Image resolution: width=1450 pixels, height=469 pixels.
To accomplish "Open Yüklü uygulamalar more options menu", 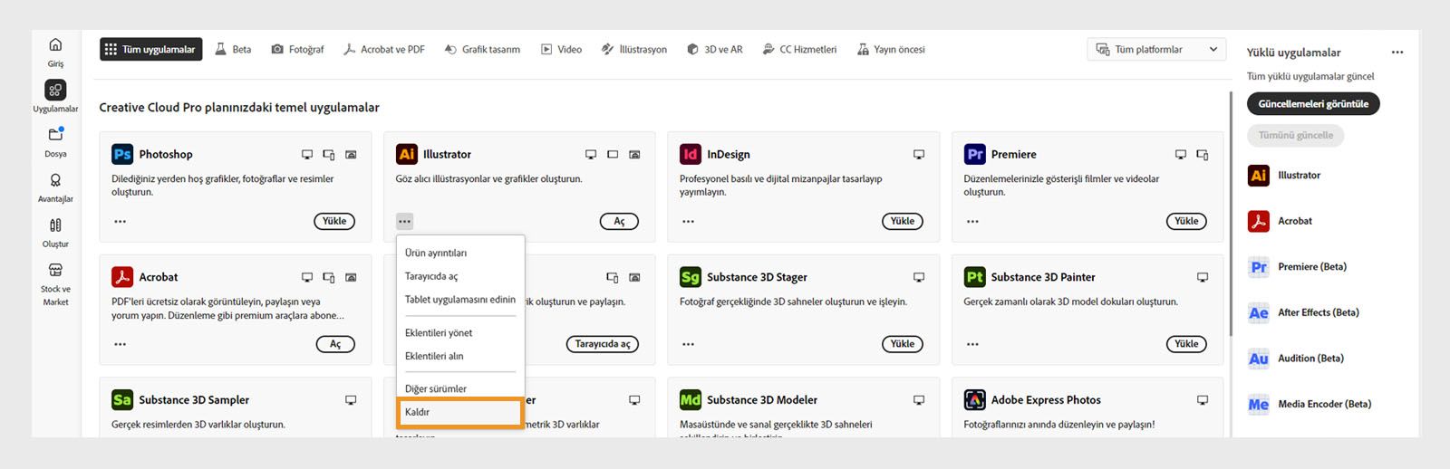I will coord(1397,53).
